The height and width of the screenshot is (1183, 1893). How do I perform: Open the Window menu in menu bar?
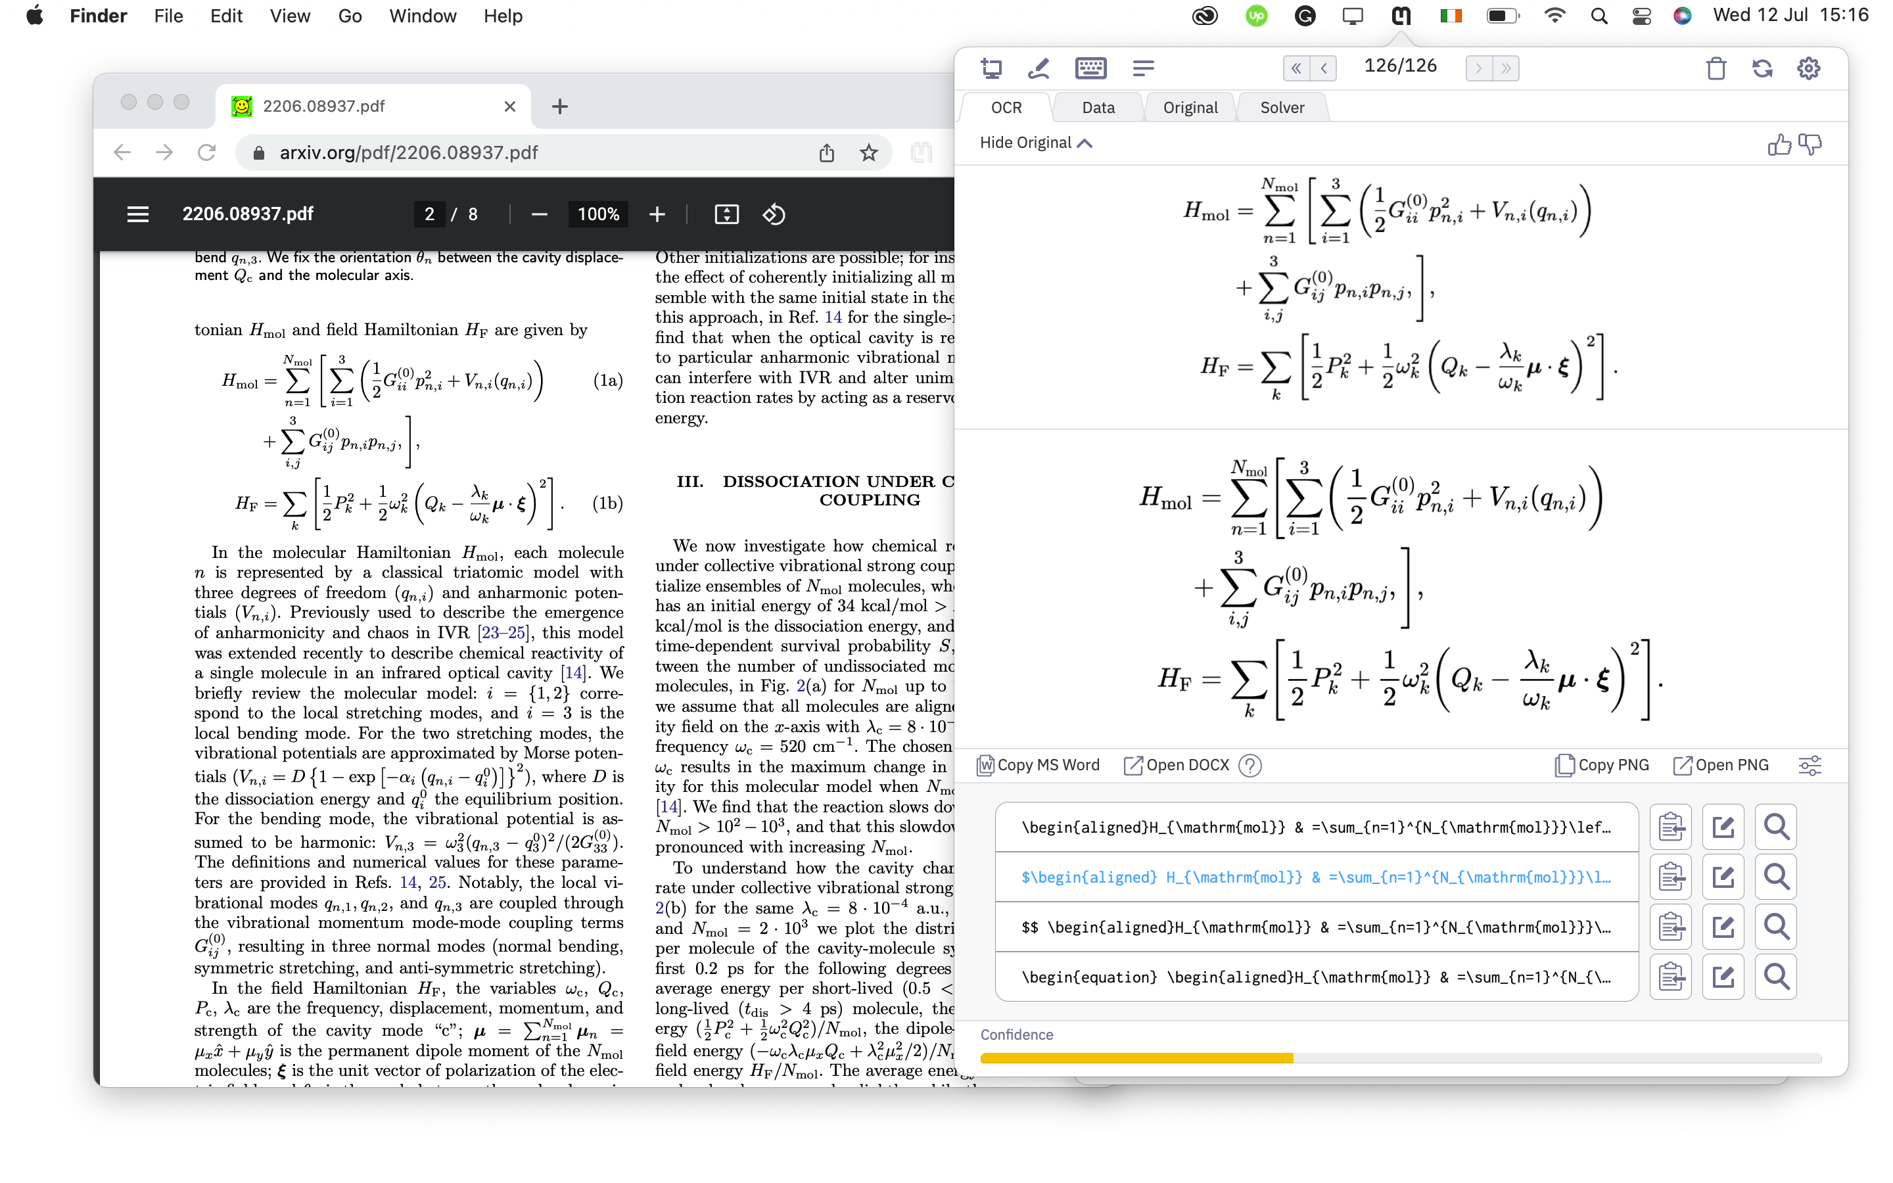[x=423, y=16]
